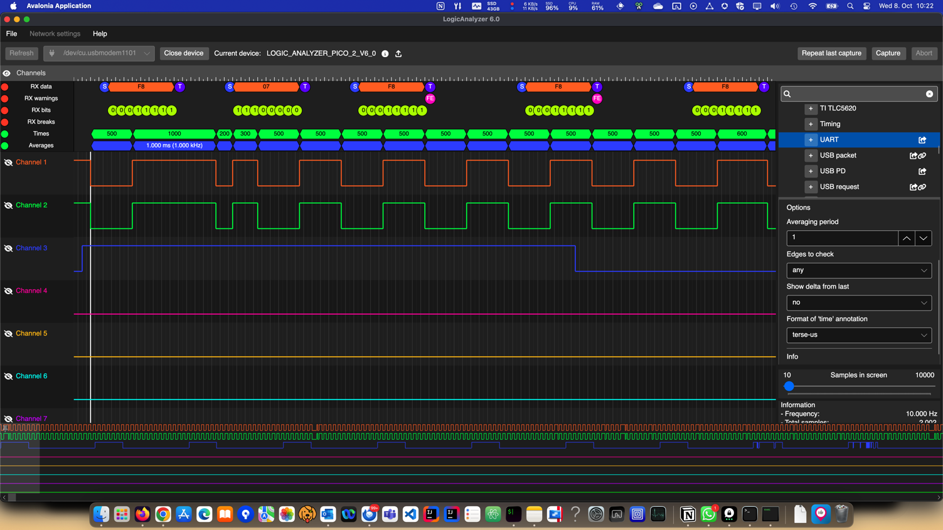
Task: Click the Repeat last capture button
Action: 831,53
